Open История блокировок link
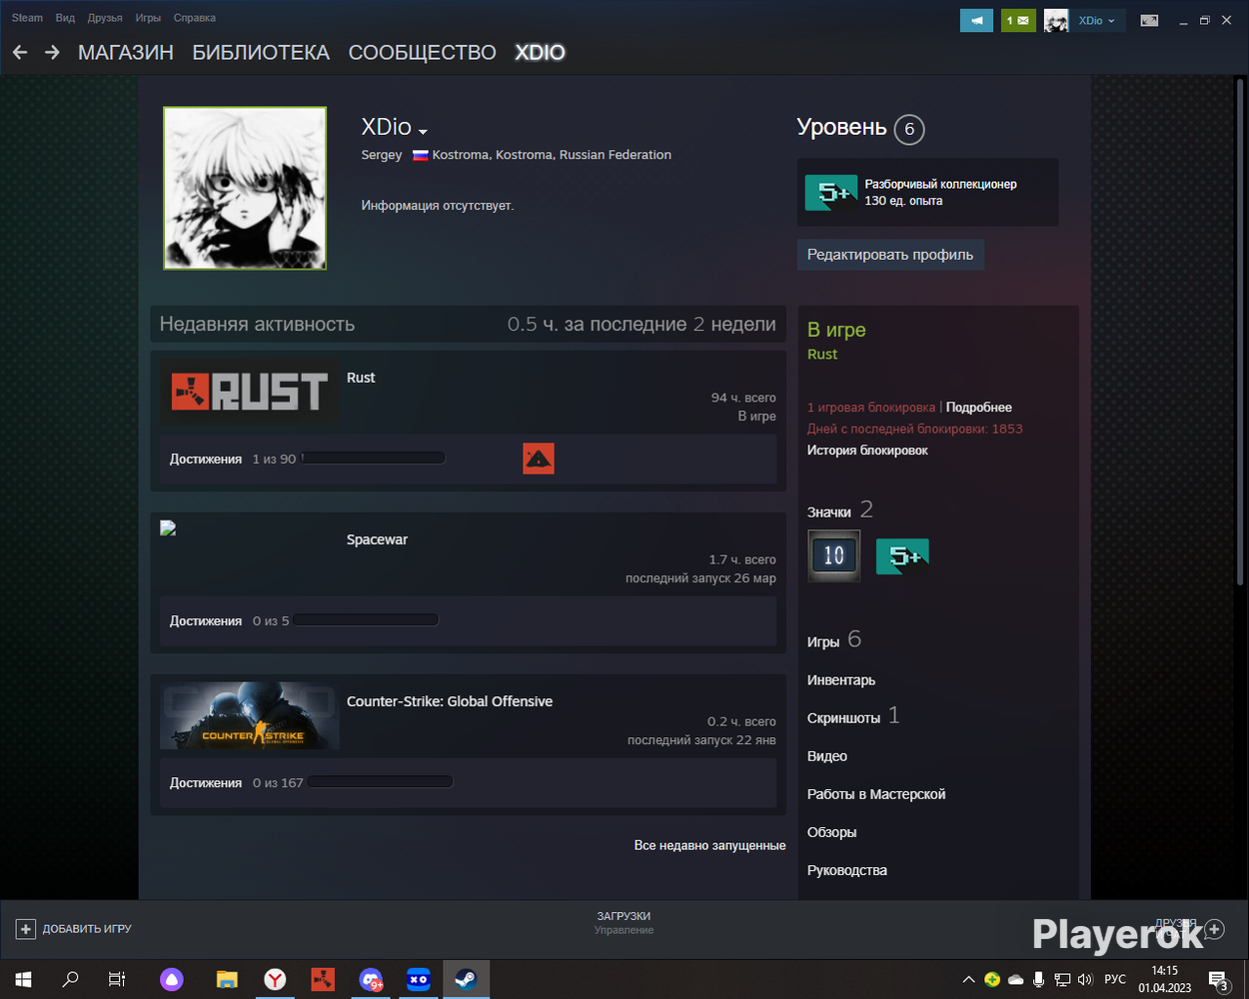 click(x=867, y=451)
